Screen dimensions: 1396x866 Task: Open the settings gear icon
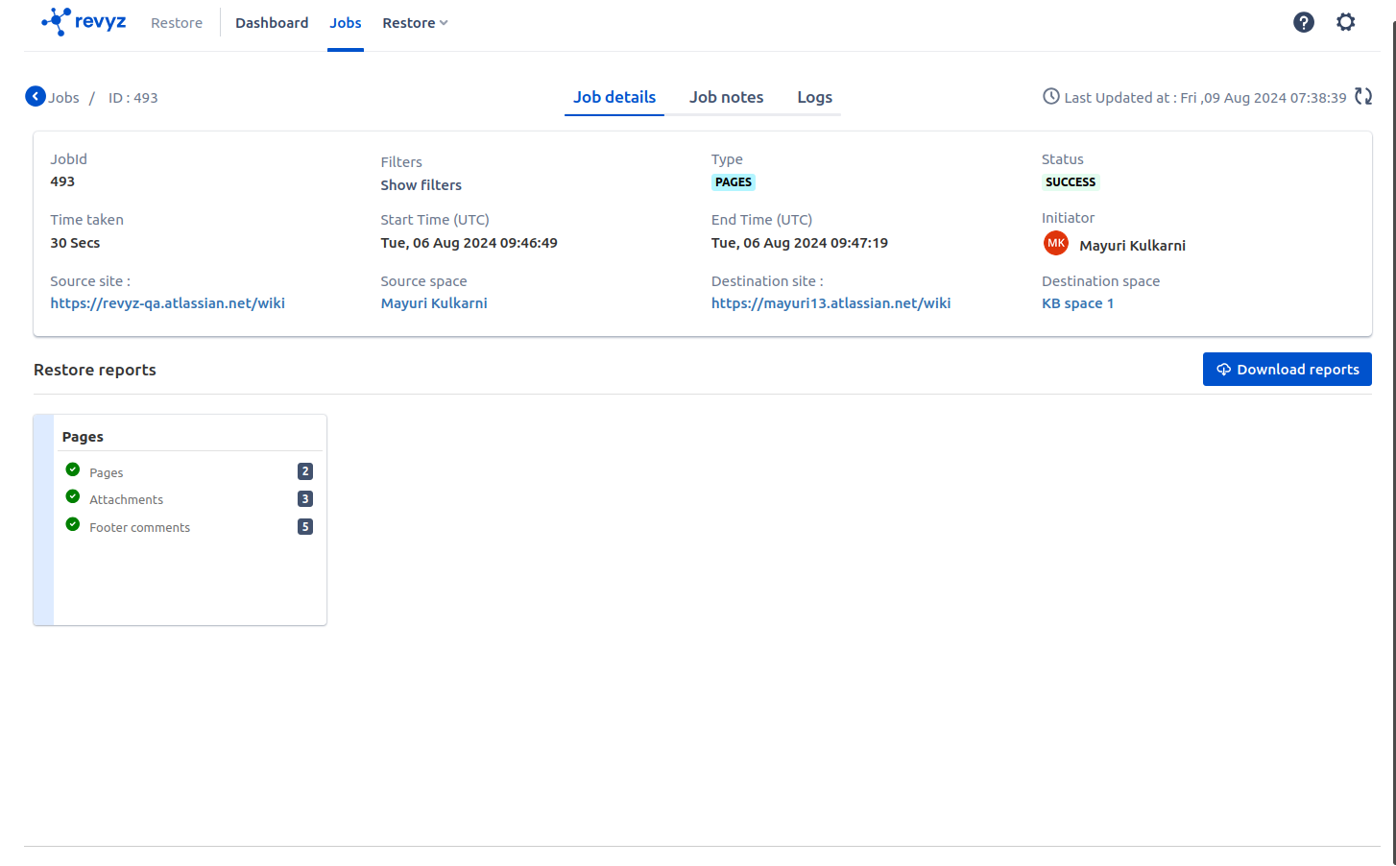[x=1345, y=22]
